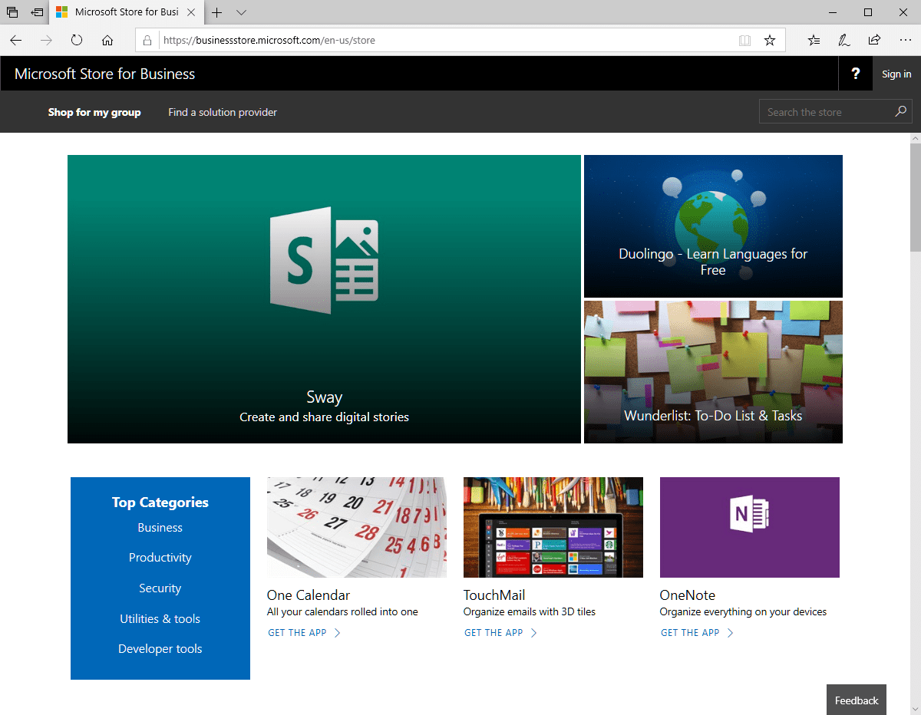Toggle reading view icon in address bar
Viewport: 921px width, 715px height.
click(744, 41)
